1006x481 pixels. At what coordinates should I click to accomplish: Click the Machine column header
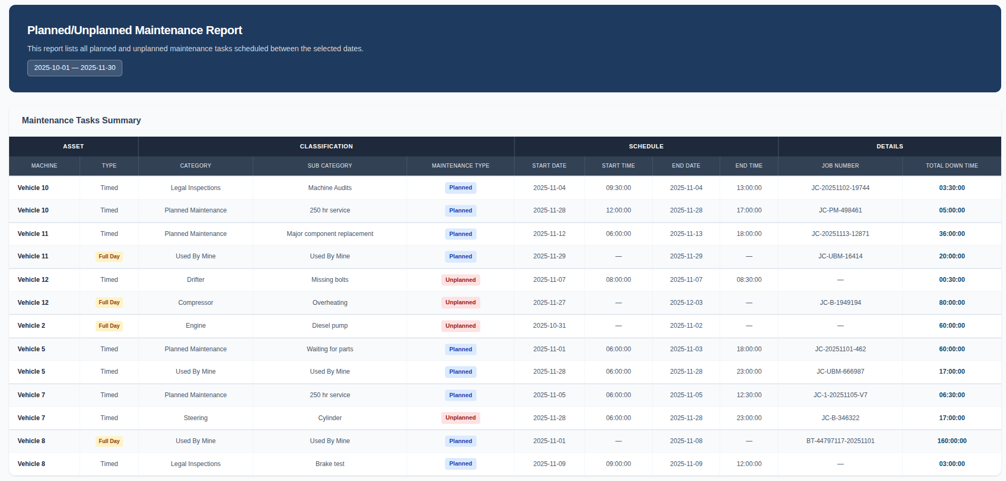[44, 165]
